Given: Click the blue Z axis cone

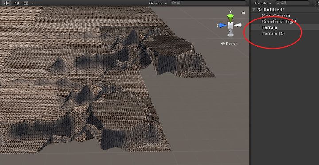Looking at the screenshot, I should point(223,25).
